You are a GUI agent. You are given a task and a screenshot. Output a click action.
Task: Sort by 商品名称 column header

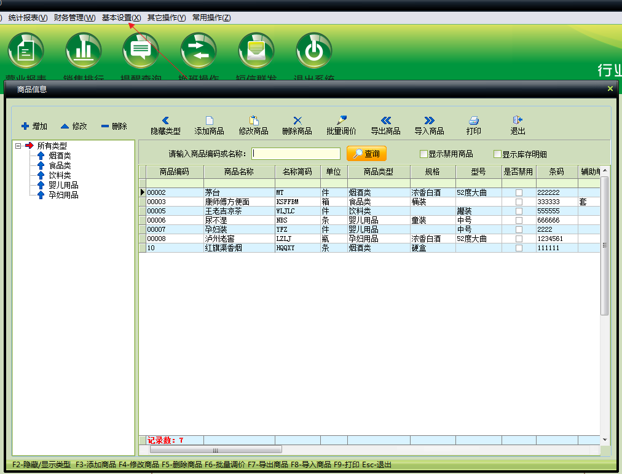[x=239, y=172]
